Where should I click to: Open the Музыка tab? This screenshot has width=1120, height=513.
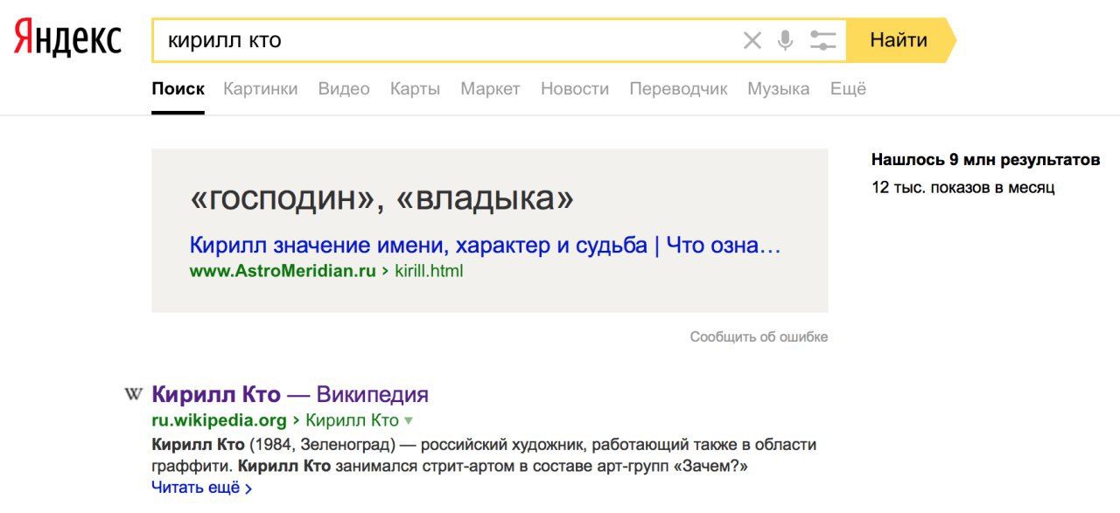tap(778, 89)
